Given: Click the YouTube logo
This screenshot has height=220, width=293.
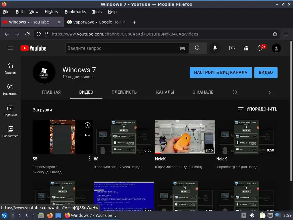Looking at the screenshot, I should pyautogui.click(x=33, y=48).
